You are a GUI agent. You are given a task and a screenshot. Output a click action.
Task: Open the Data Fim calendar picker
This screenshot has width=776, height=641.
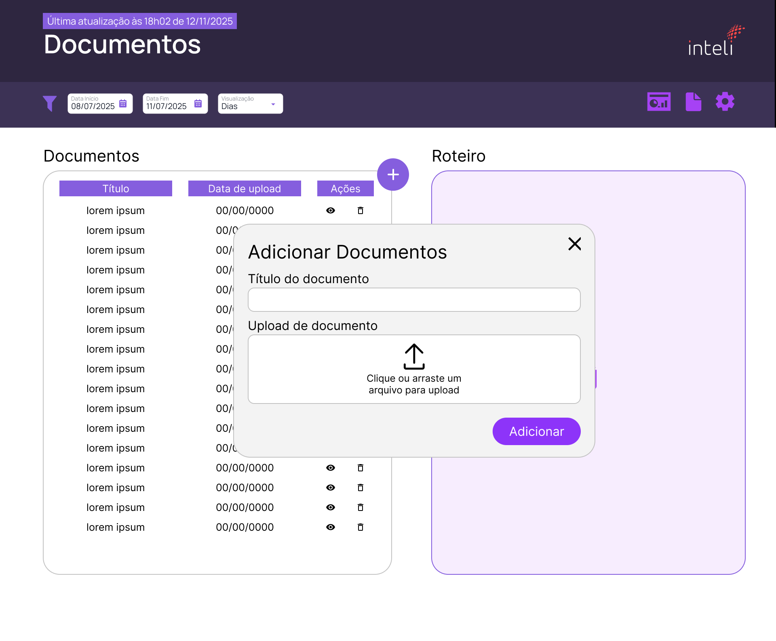tap(198, 103)
